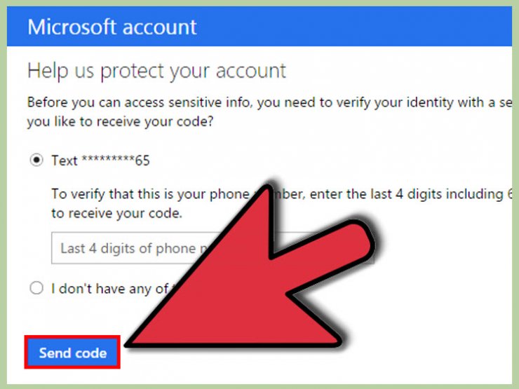Select the Text radio button option

pyautogui.click(x=36, y=160)
